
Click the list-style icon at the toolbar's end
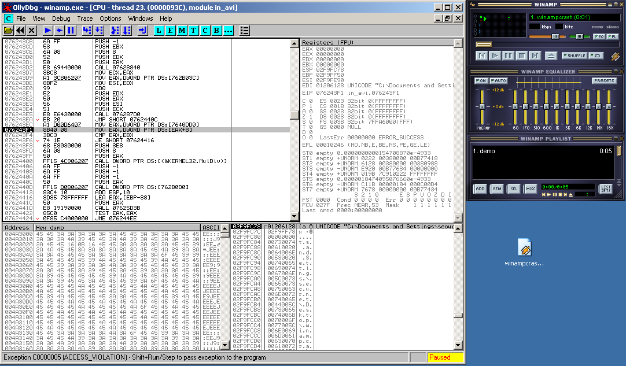pyautogui.click(x=244, y=30)
